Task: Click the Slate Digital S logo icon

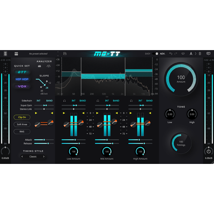Action: (6, 53)
